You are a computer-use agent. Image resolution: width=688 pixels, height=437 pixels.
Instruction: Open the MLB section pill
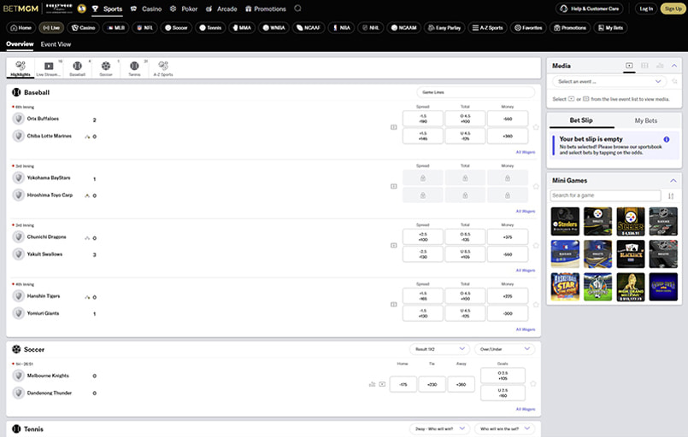[116, 27]
